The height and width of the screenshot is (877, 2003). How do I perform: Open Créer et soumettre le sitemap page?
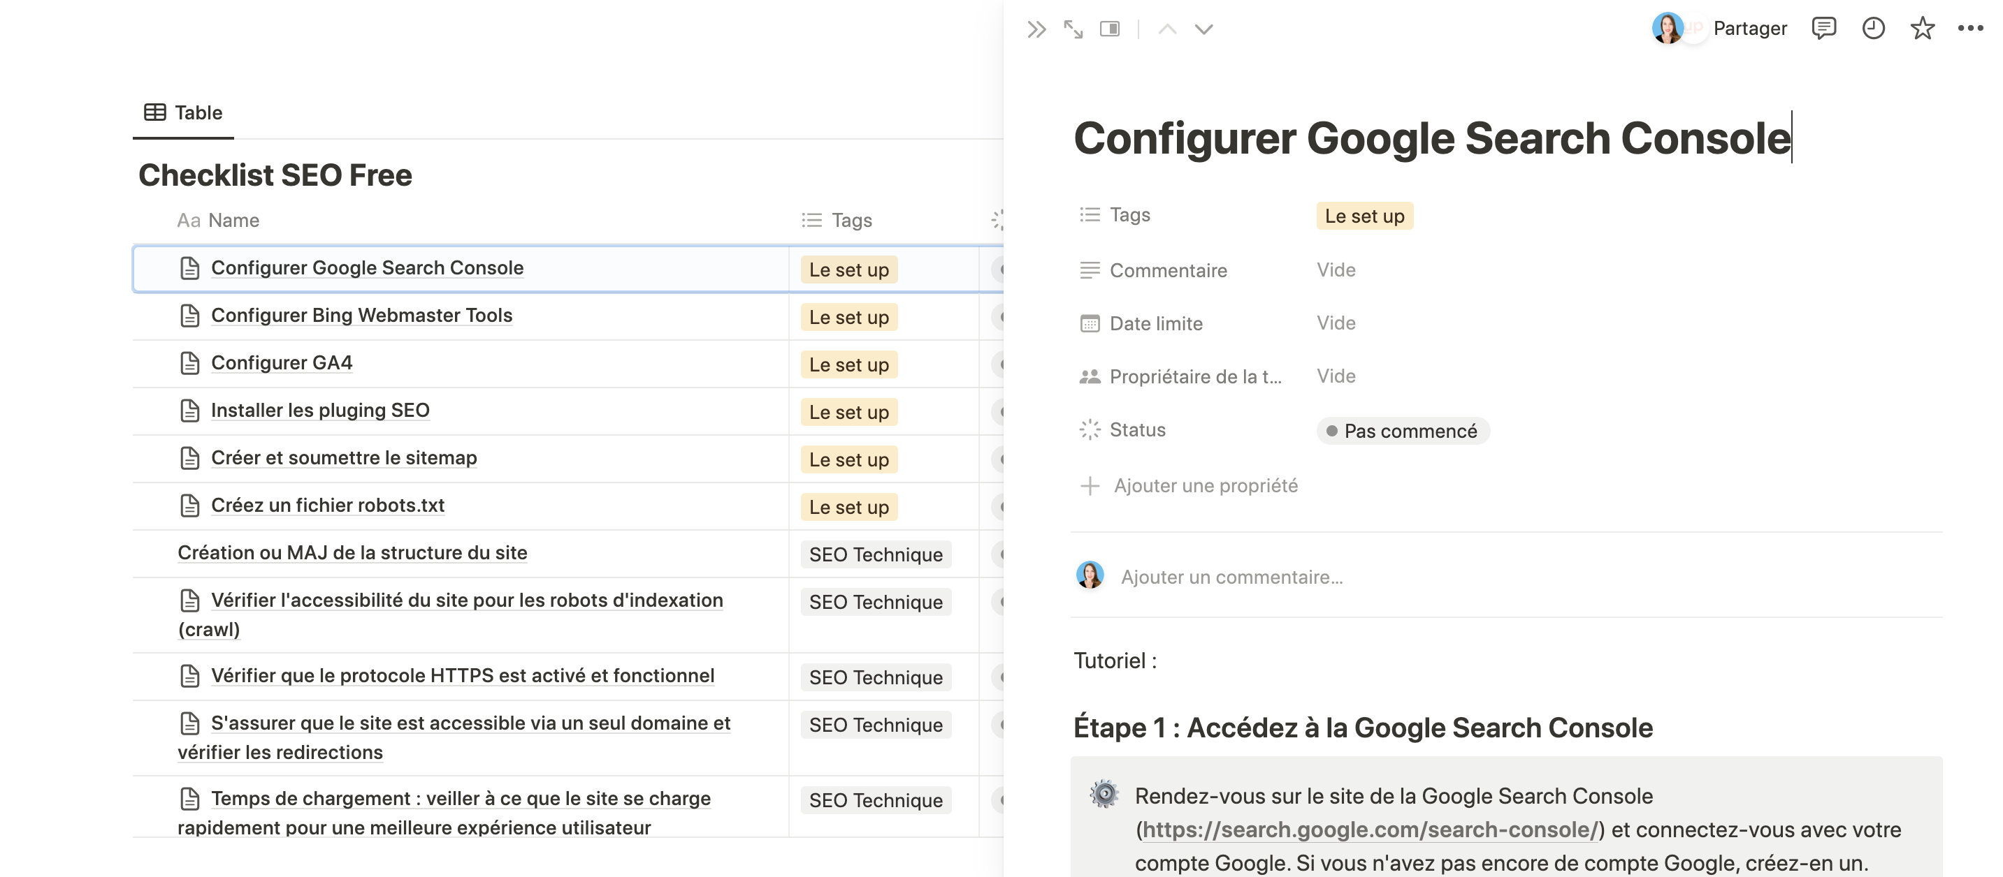pos(344,457)
